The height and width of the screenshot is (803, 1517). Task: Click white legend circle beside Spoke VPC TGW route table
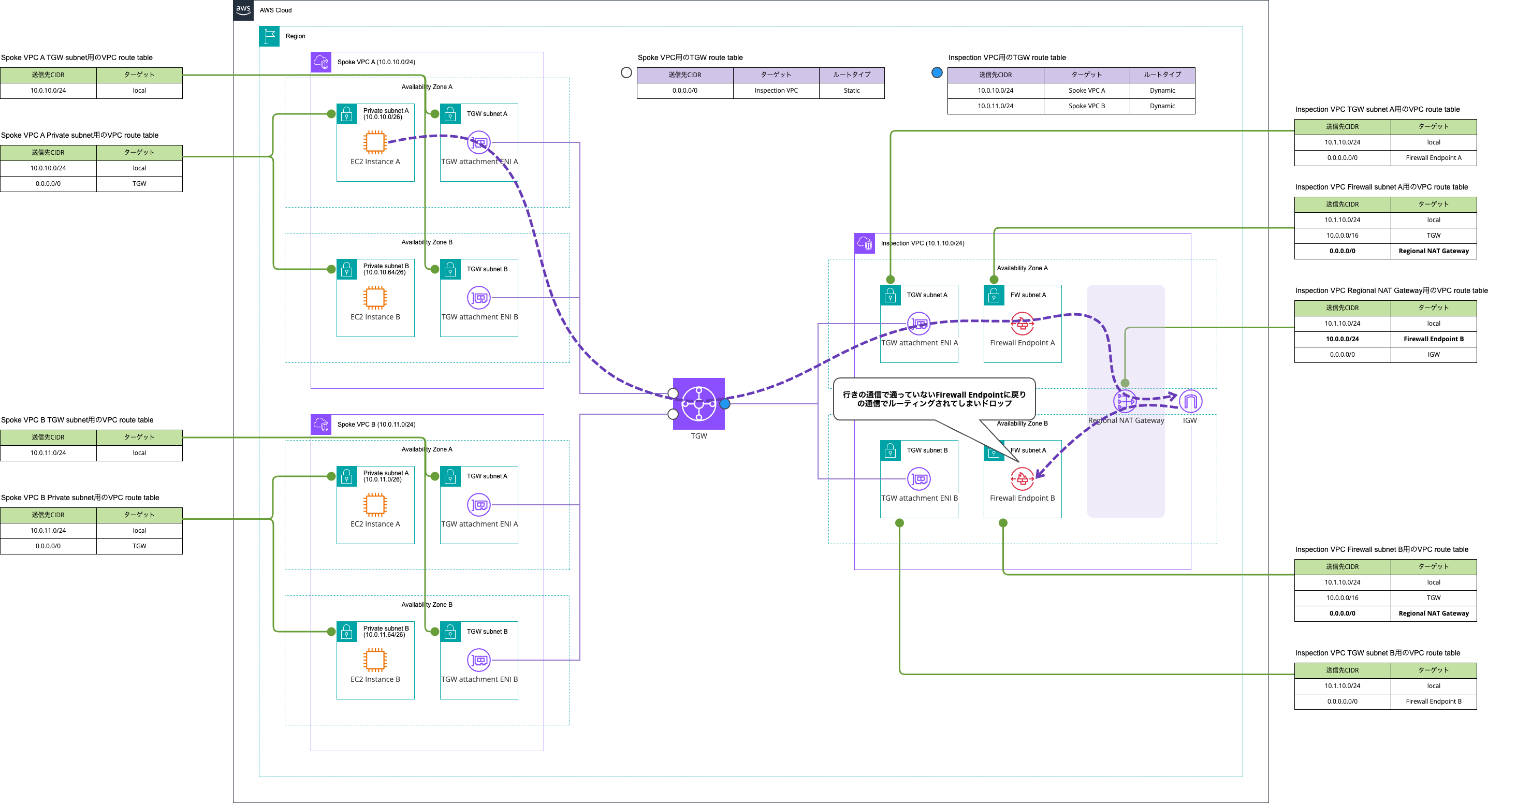(x=626, y=72)
